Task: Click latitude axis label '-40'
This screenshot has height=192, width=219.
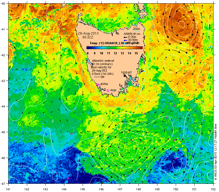Action: click(x=3, y=4)
